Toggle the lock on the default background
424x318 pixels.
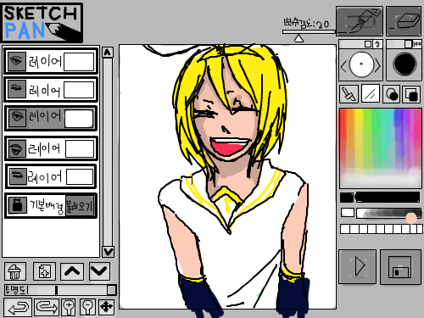point(17,205)
